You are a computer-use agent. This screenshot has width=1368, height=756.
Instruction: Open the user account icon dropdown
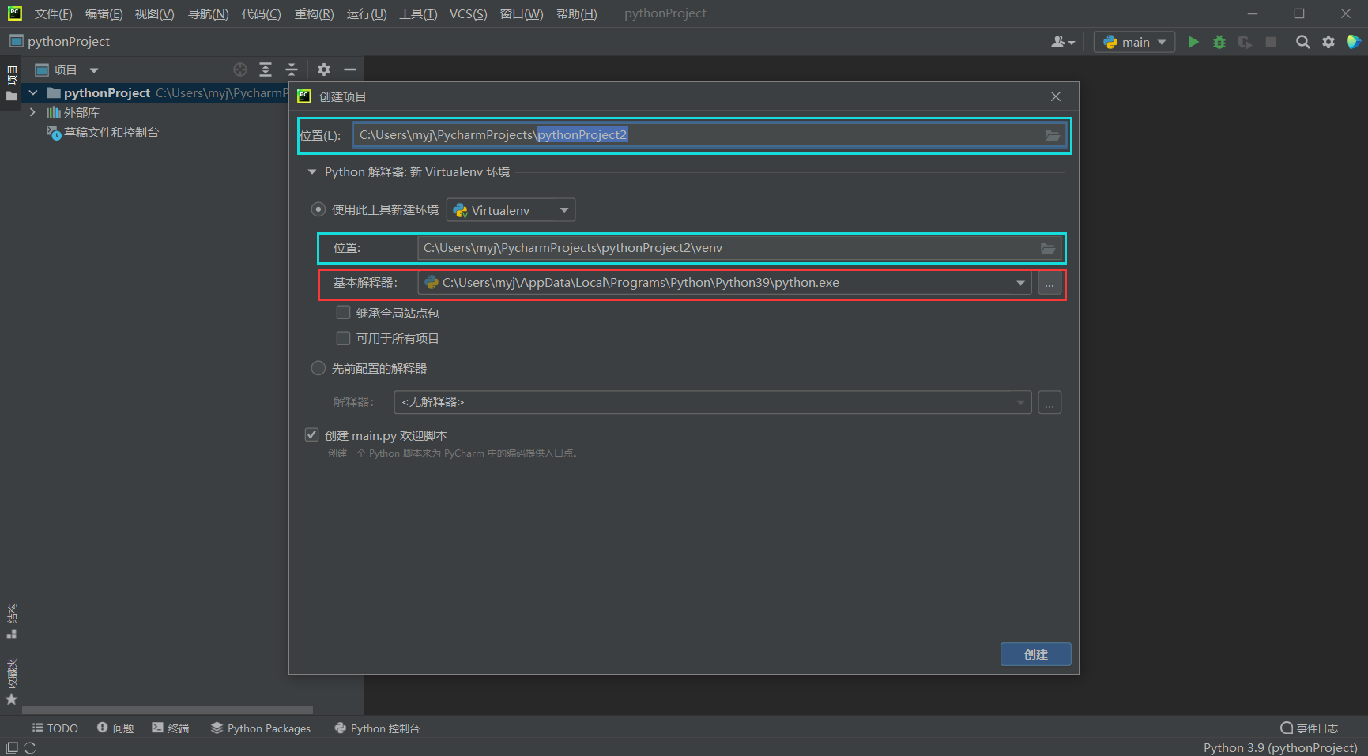pos(1063,42)
